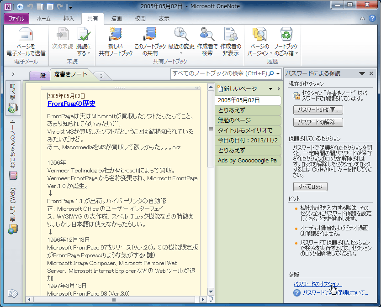
Task: Click 既読にする checkmark icon
Action: [x=84, y=34]
